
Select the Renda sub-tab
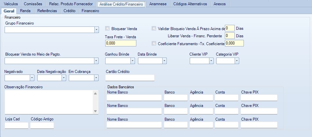25,11
